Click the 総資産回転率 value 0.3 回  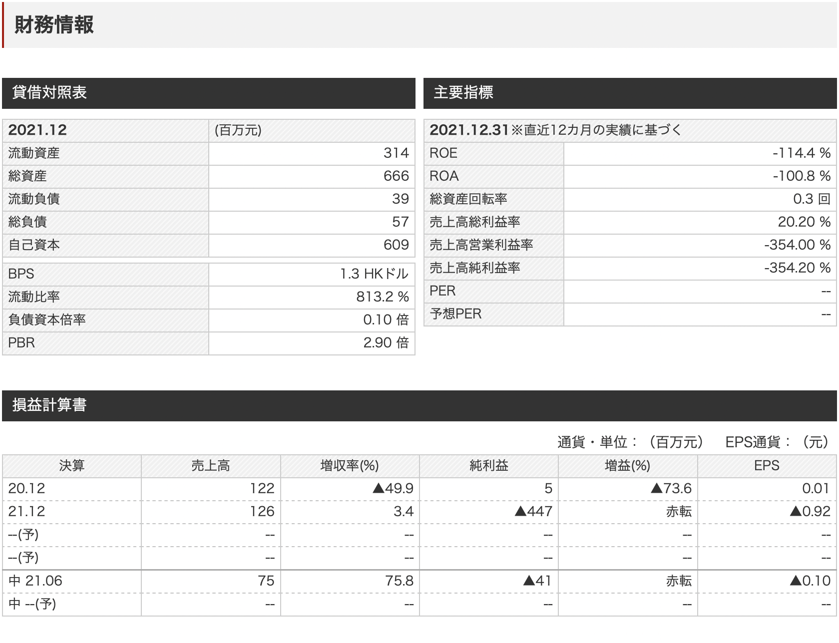tap(812, 199)
